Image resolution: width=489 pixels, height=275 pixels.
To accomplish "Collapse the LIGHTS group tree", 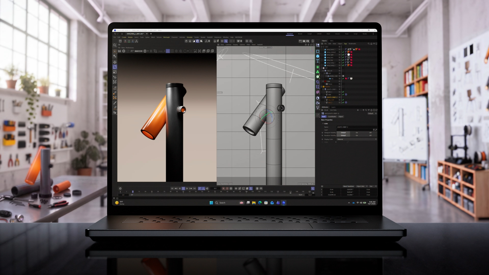I will pyautogui.click(x=322, y=87).
